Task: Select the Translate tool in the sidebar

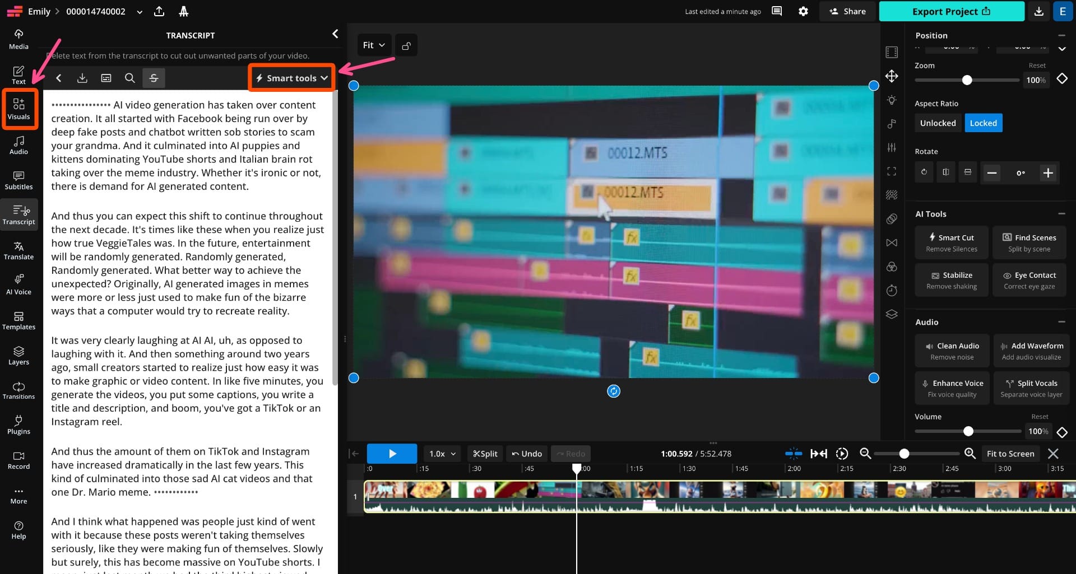Action: 19,250
